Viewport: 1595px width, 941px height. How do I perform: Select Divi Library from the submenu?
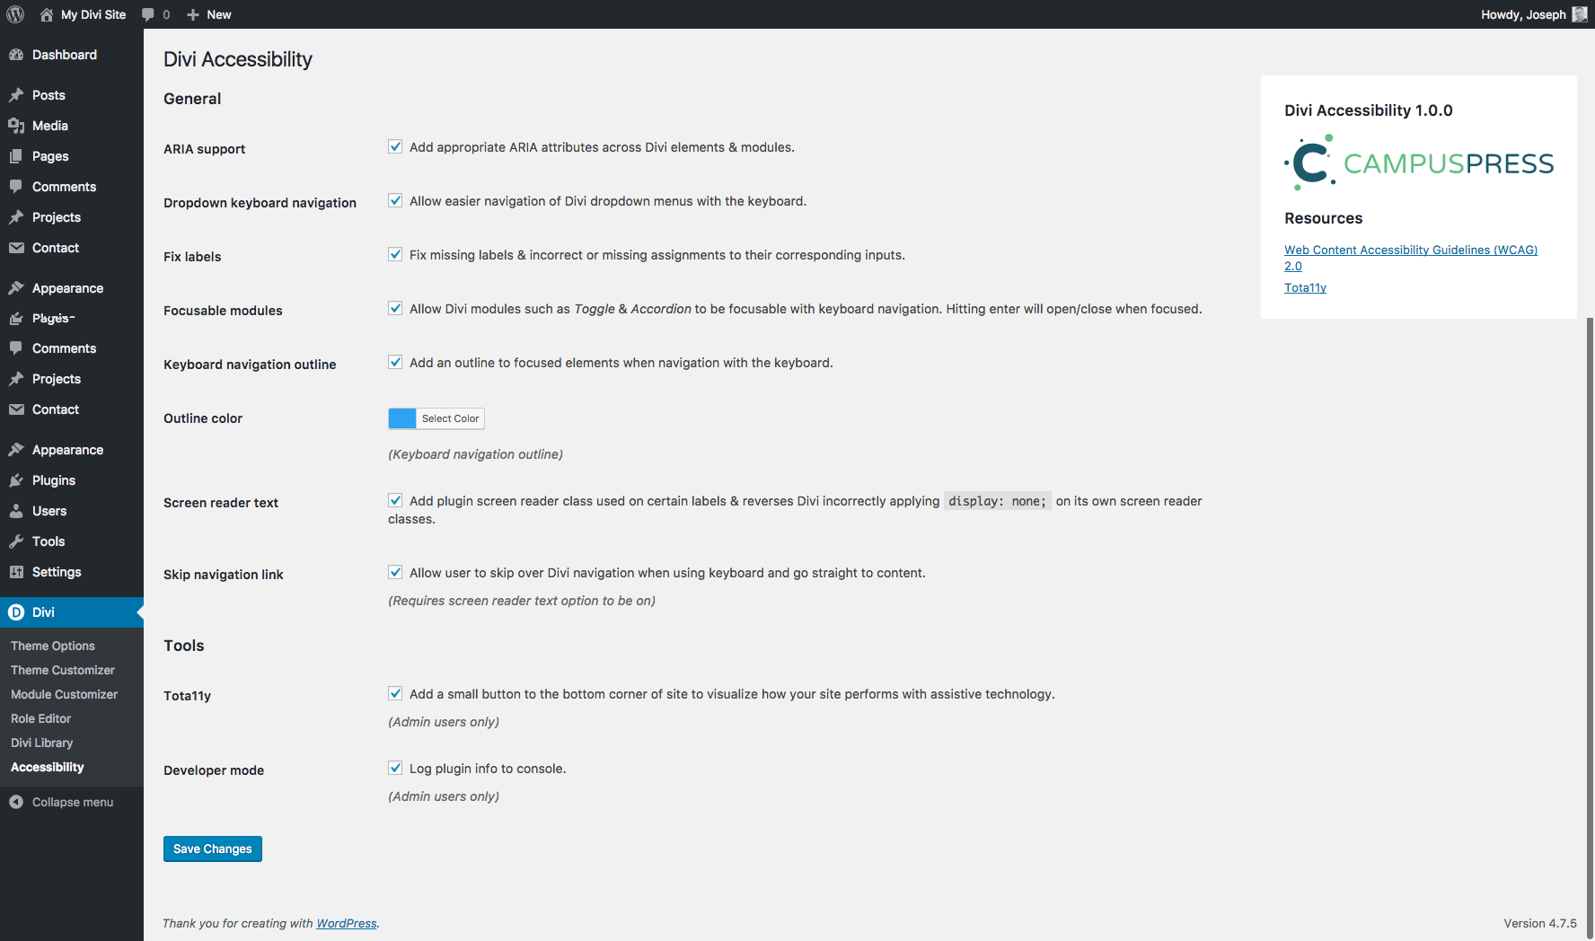(42, 743)
